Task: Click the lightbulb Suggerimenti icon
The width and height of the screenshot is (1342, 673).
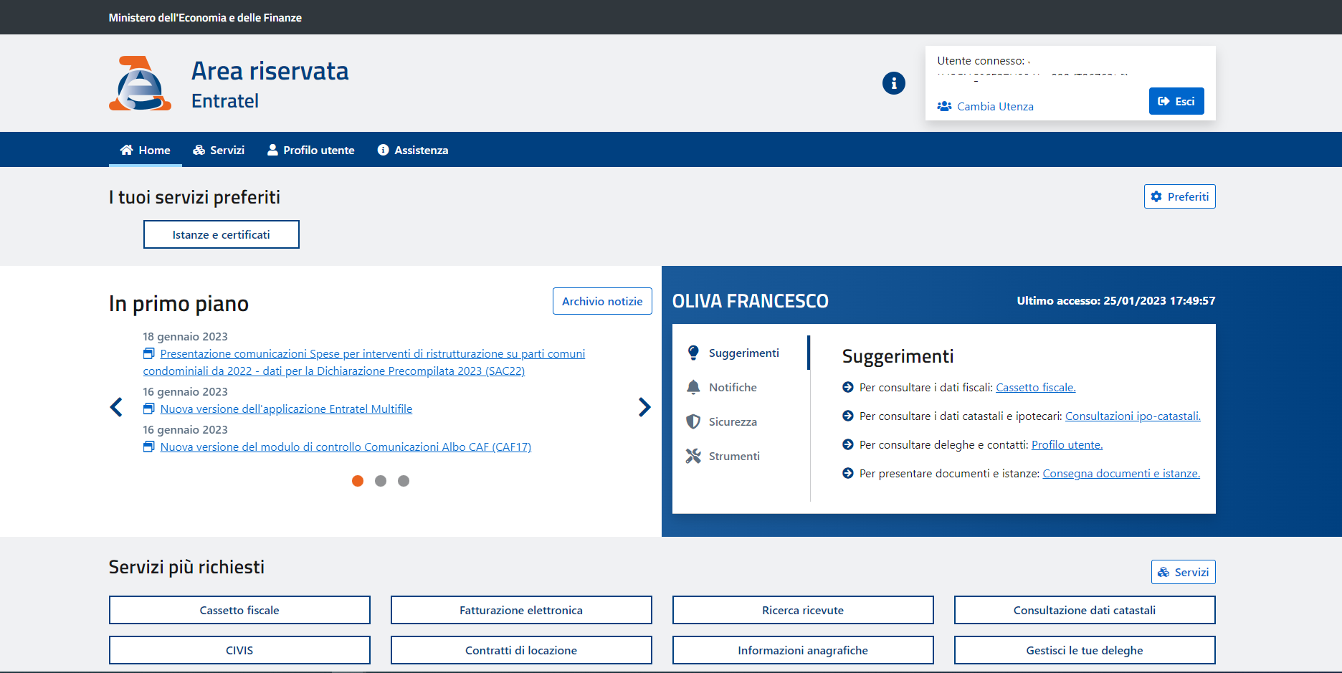Action: 693,353
